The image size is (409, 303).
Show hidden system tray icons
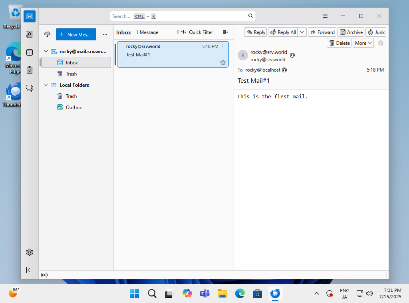[317, 293]
